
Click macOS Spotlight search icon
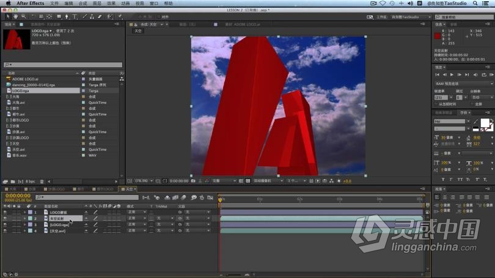(x=475, y=3)
